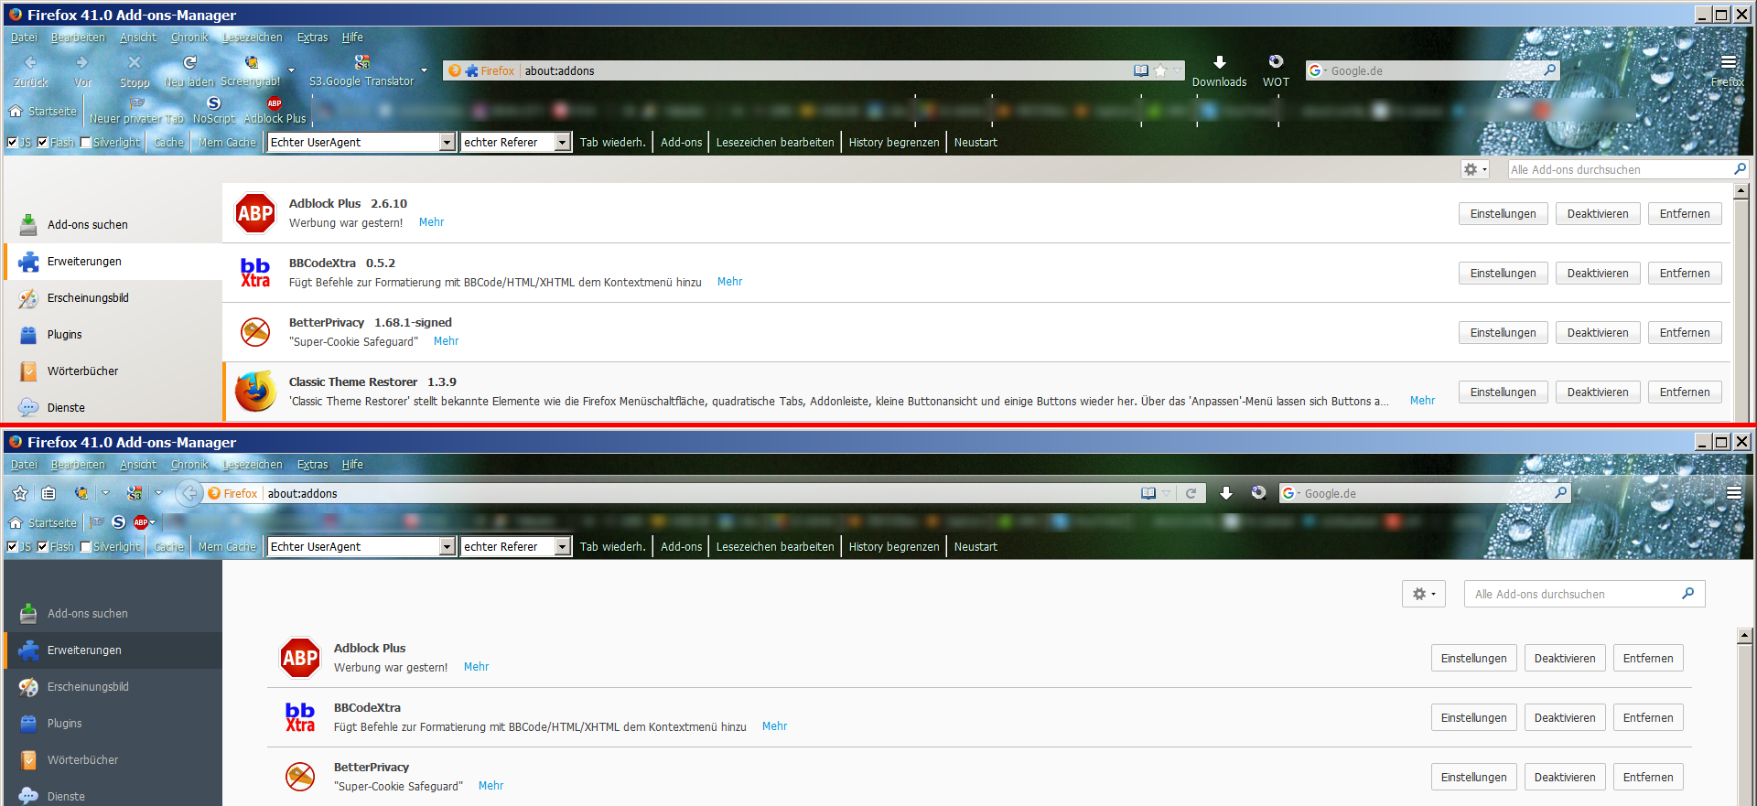Click Neuer privater Tab mask icon, top window
The width and height of the screenshot is (1757, 806).
136,103
